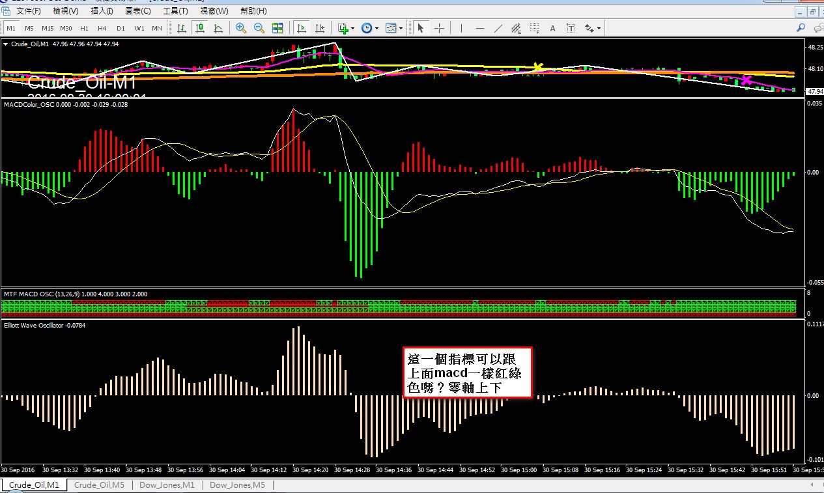Expand the templates dropdown arrow

pos(401,29)
